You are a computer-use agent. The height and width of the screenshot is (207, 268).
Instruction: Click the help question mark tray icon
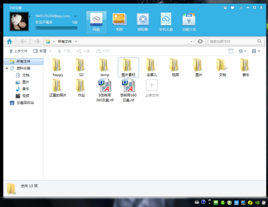click(x=203, y=202)
